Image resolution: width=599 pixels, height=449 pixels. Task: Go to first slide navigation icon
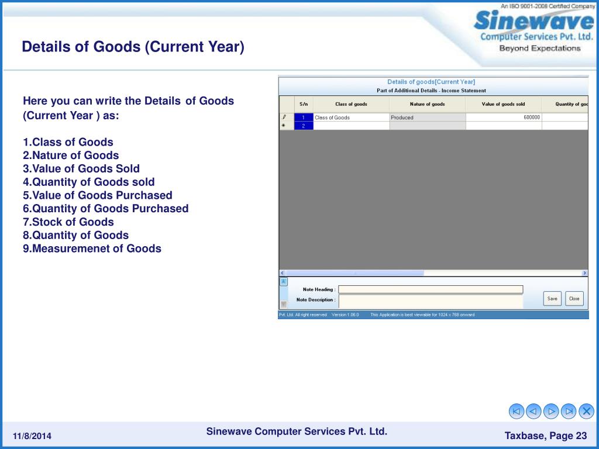tap(516, 411)
